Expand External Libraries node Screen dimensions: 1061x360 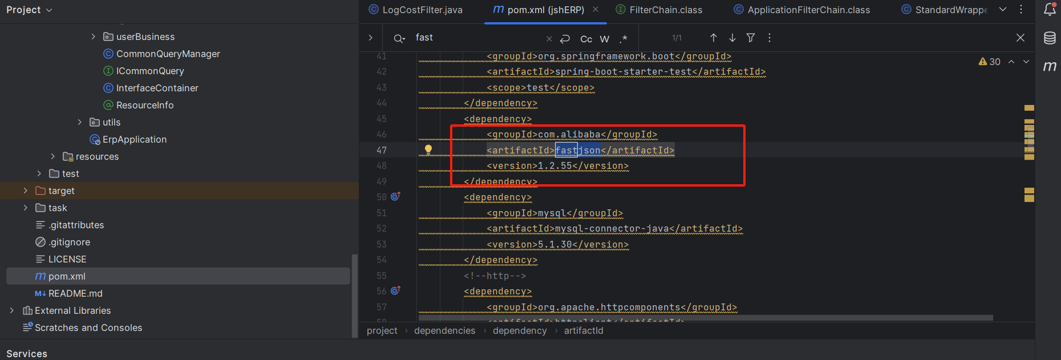click(12, 310)
